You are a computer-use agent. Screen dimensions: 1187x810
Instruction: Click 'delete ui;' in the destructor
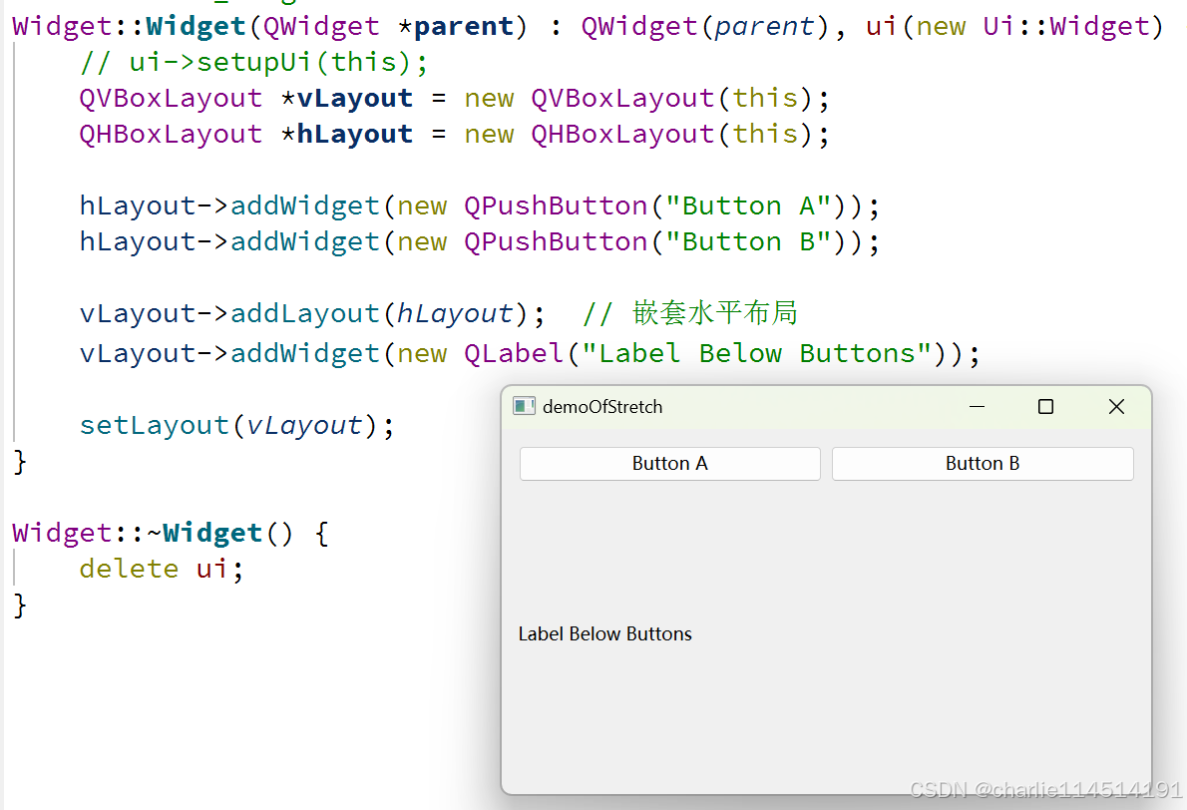(x=162, y=569)
